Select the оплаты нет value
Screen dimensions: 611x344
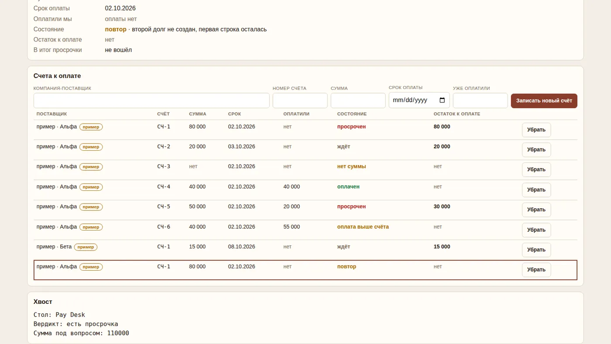coord(121,19)
